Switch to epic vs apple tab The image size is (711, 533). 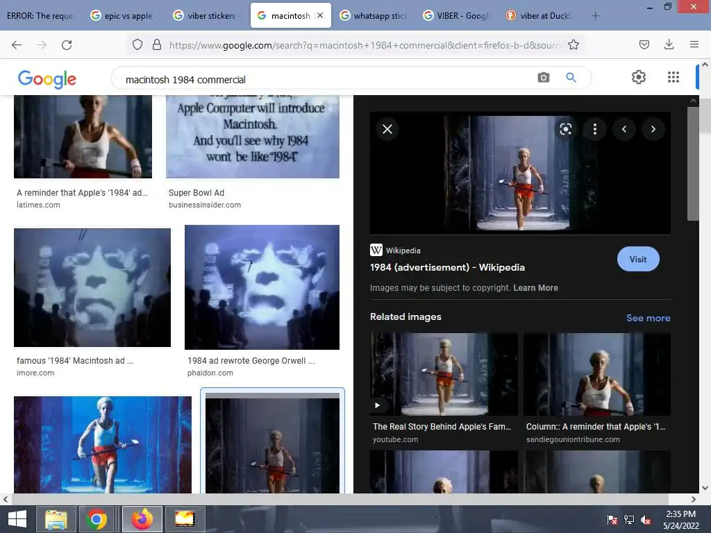(x=124, y=15)
